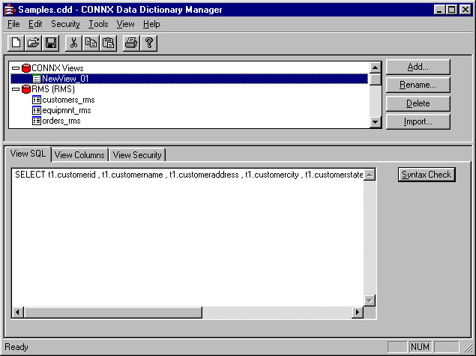Click the Ready status bar text
The height and width of the screenshot is (356, 476).
pos(16,347)
